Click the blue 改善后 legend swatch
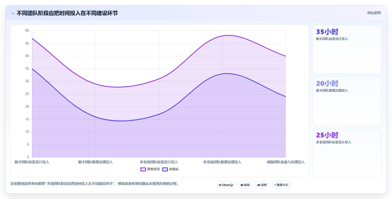392x199 pixels. (165, 169)
